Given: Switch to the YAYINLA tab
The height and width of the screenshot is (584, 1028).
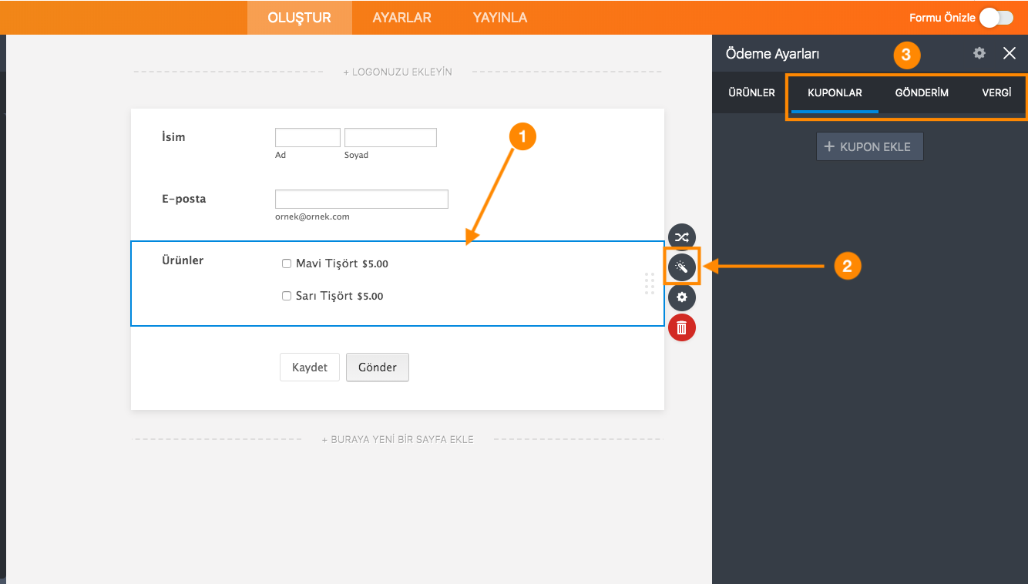Looking at the screenshot, I should click(499, 18).
